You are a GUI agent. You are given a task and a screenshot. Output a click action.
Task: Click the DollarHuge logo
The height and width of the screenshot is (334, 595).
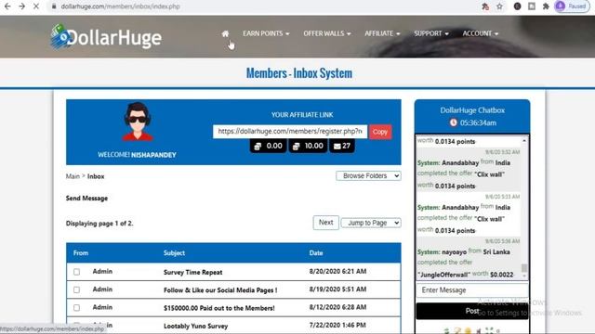(x=106, y=37)
